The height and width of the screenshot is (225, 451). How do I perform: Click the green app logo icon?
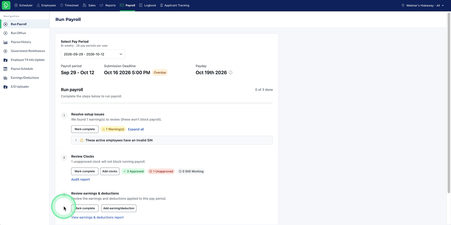[6, 5]
